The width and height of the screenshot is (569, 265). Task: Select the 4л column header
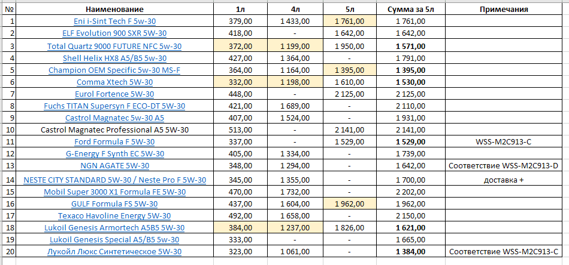click(x=295, y=10)
